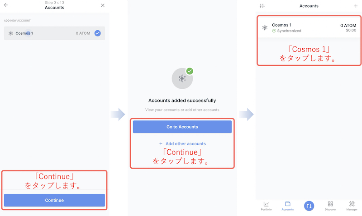
Task: Click Add other accounts link
Action: (x=186, y=144)
